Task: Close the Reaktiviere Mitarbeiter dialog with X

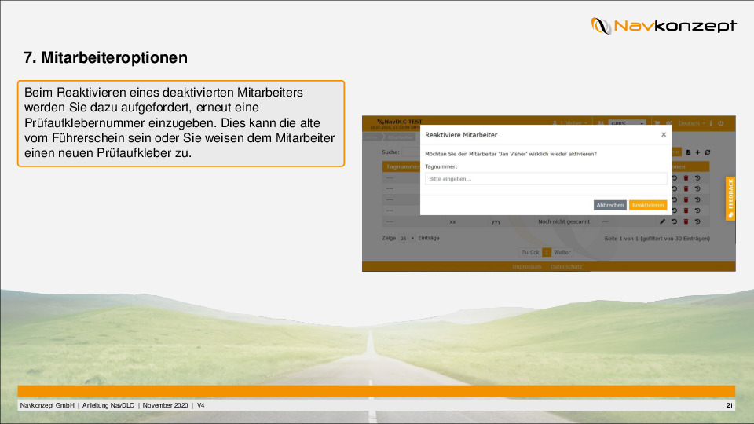Action: pos(664,134)
